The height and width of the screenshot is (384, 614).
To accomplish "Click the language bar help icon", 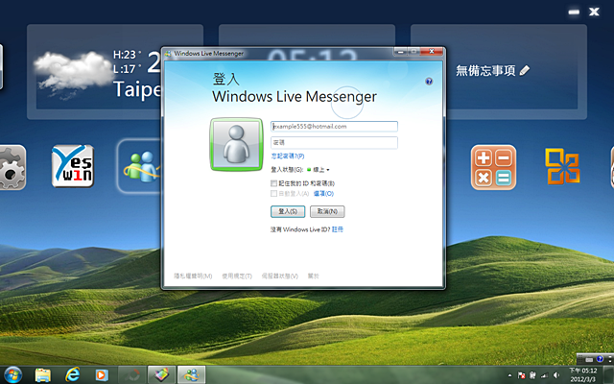I will [600, 359].
